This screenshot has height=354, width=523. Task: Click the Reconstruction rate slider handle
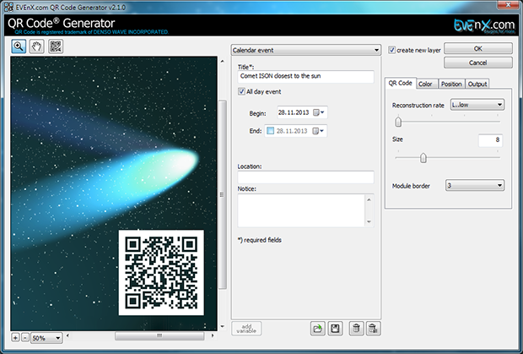click(398, 122)
